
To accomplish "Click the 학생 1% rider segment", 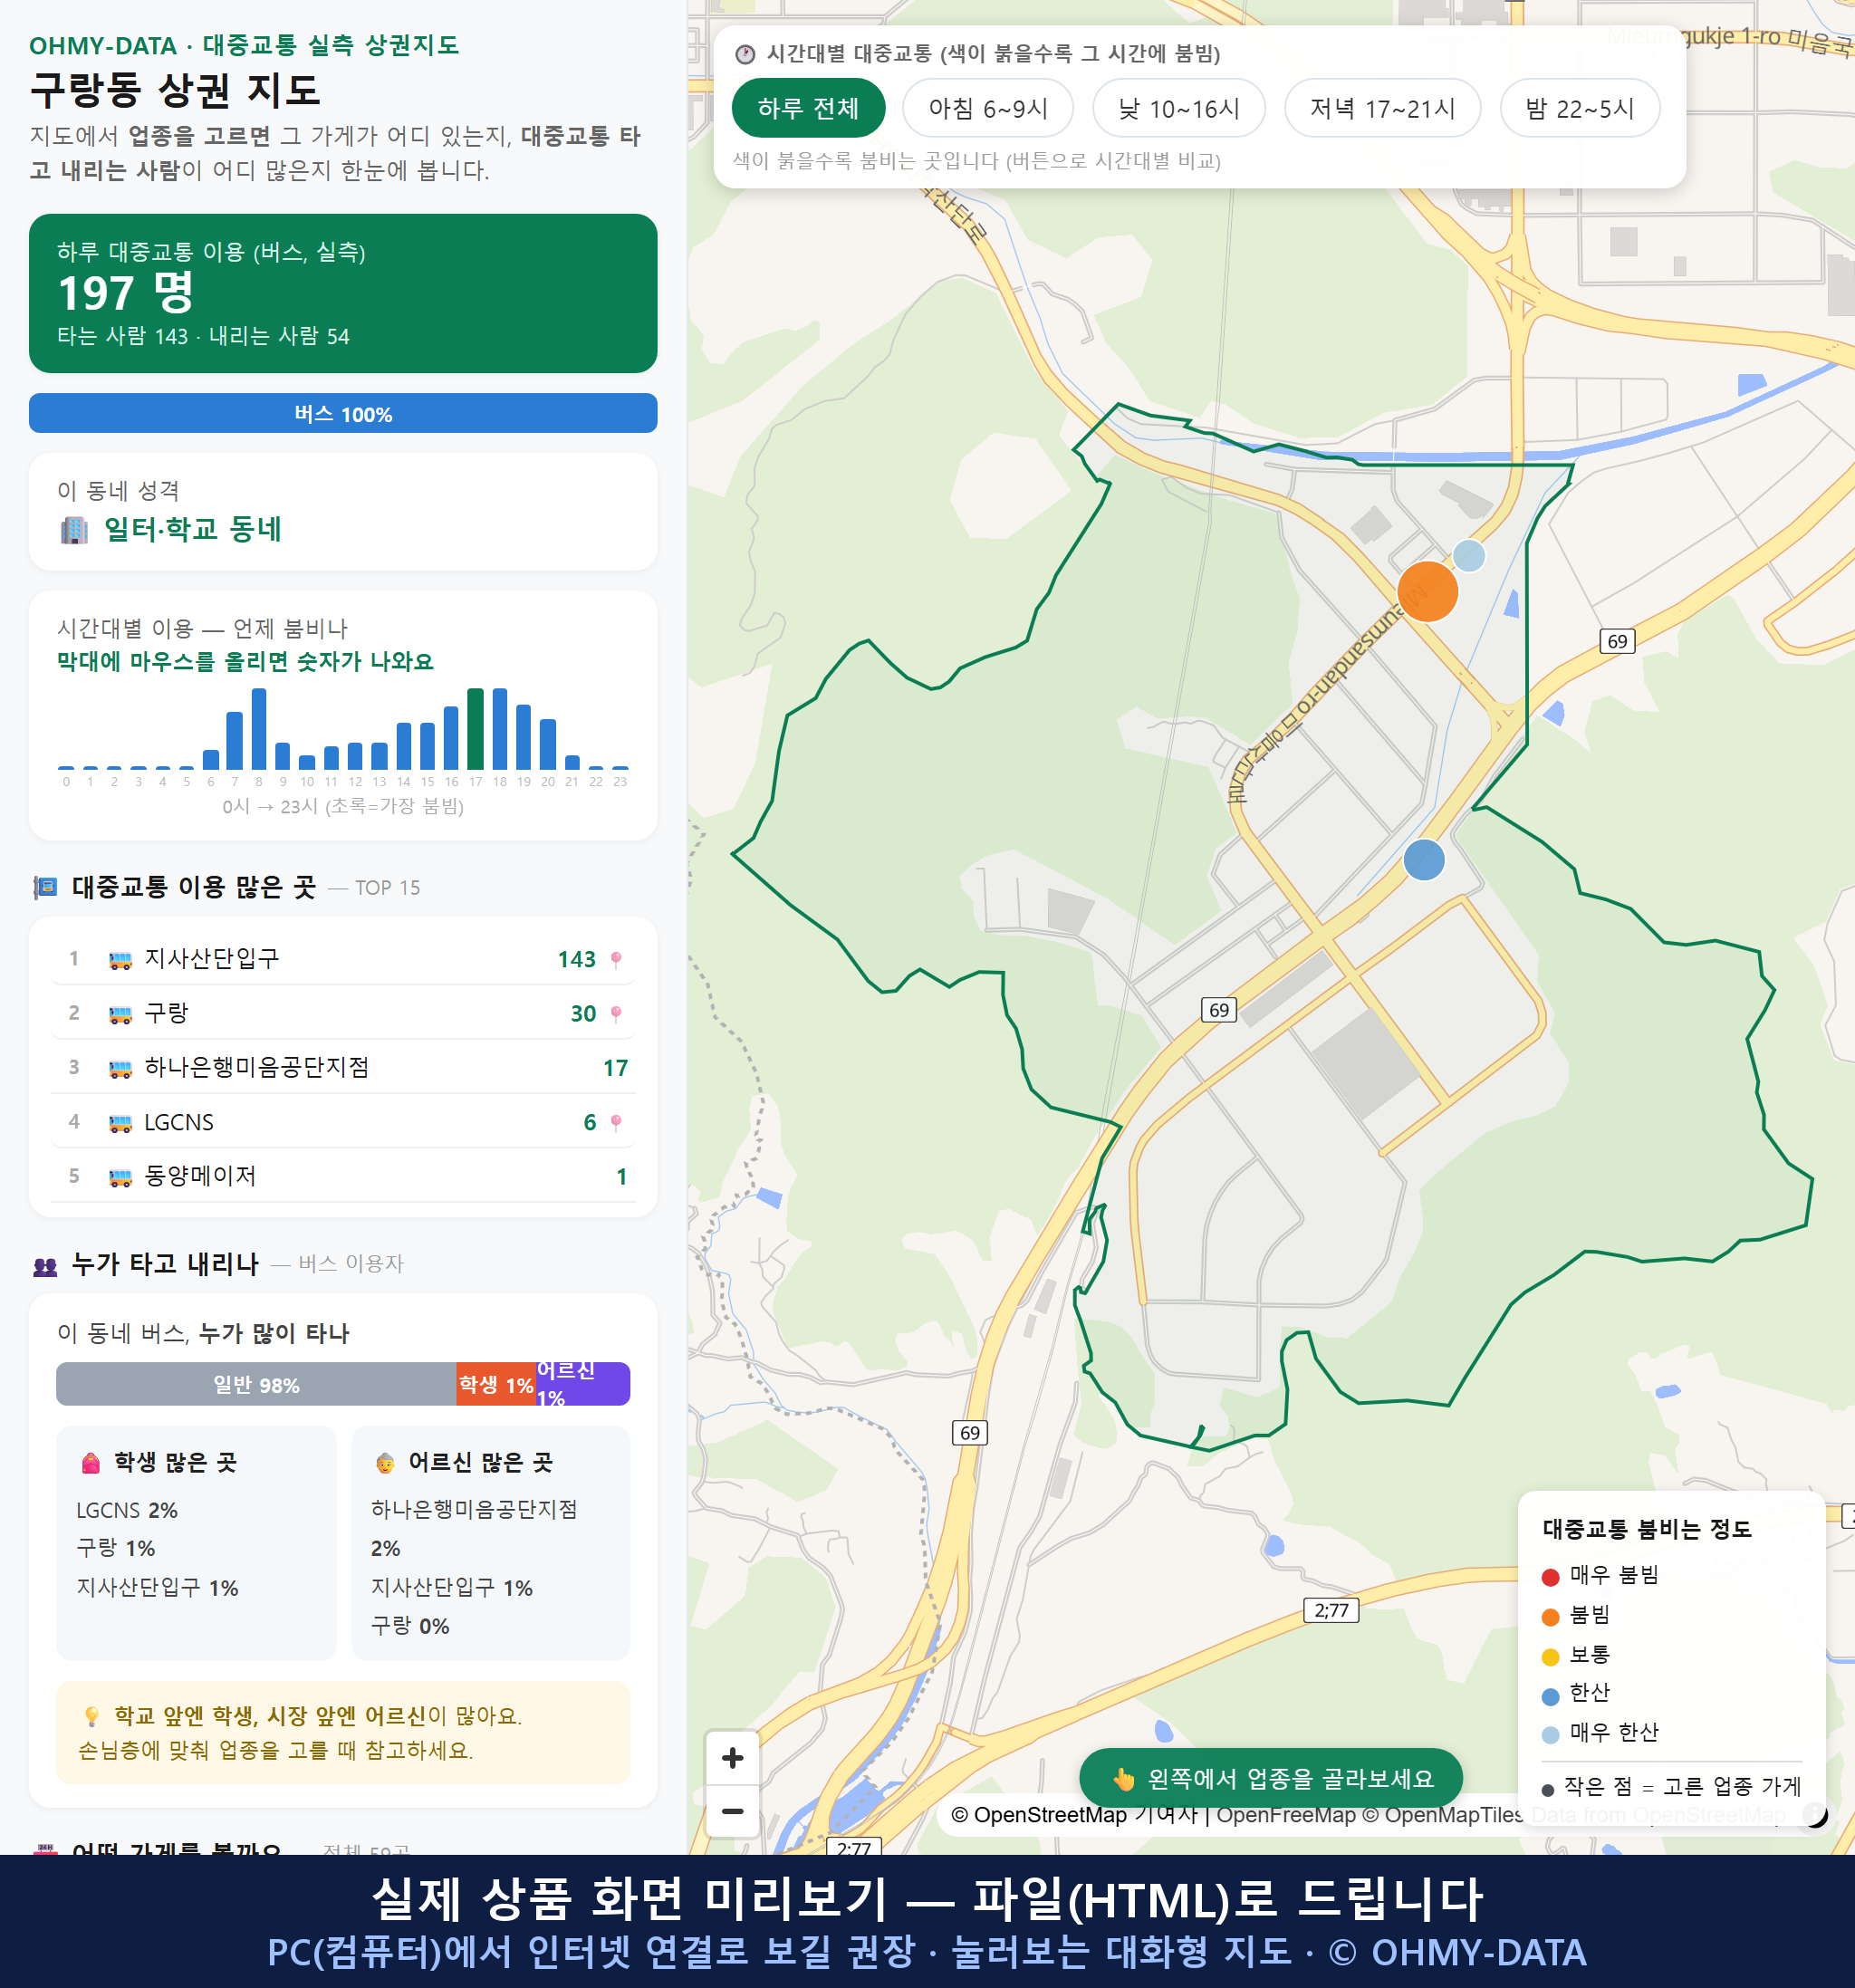I will coord(496,1385).
